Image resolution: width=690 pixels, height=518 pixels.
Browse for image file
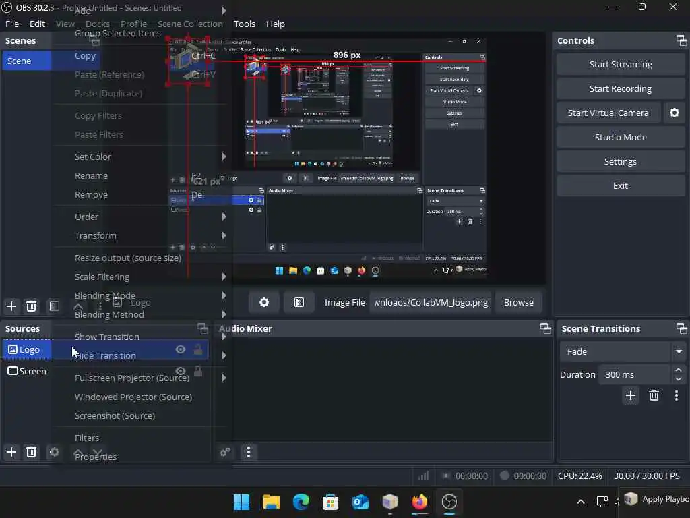(x=518, y=302)
